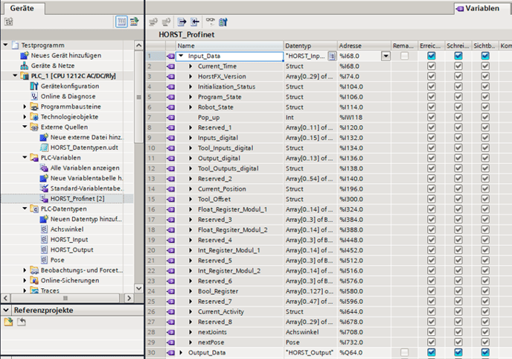Expand the Current_Position struct row
Image resolution: width=512 pixels, height=359 pixels.
click(192, 189)
